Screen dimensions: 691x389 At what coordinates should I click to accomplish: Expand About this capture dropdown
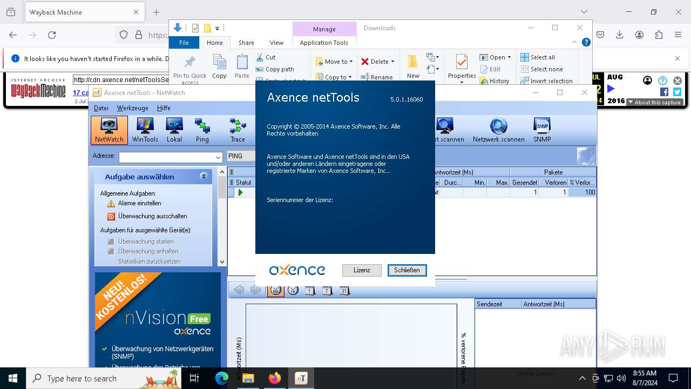pos(654,102)
